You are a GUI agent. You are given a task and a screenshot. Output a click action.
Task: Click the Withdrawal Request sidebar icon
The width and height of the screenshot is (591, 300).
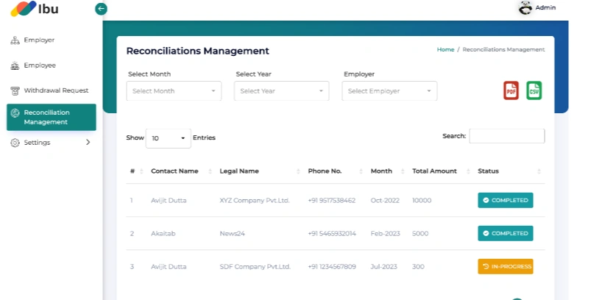pyautogui.click(x=15, y=90)
